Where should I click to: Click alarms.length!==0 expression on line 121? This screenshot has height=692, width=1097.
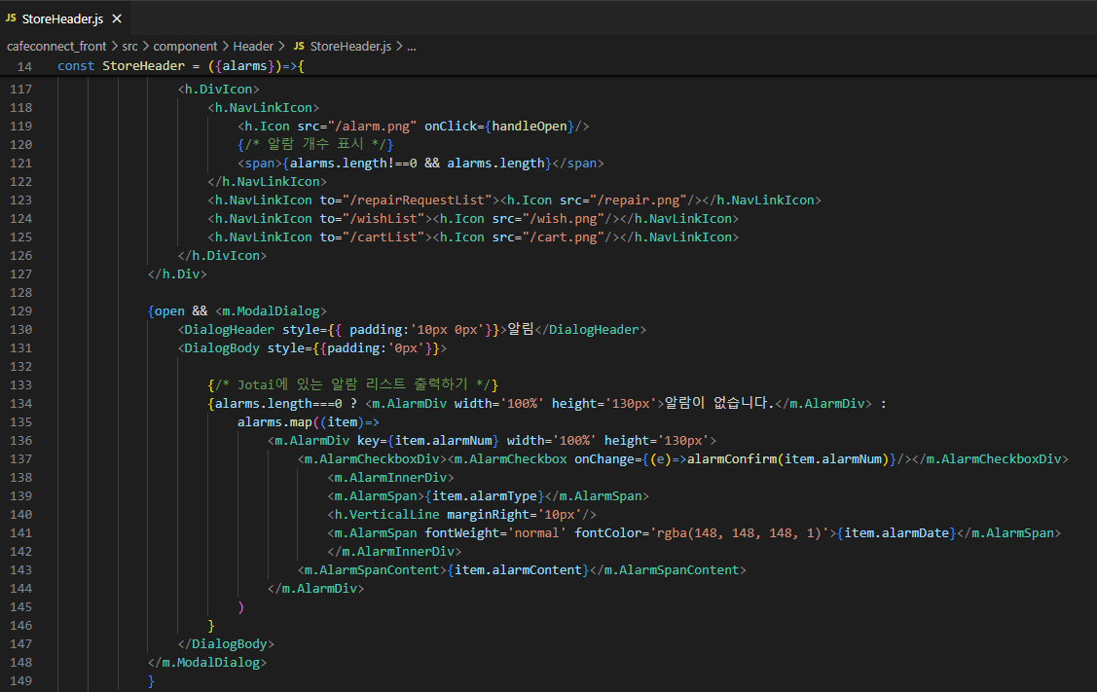click(x=353, y=164)
